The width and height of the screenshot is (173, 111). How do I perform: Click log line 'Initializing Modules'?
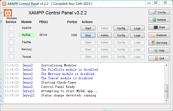point(59,65)
